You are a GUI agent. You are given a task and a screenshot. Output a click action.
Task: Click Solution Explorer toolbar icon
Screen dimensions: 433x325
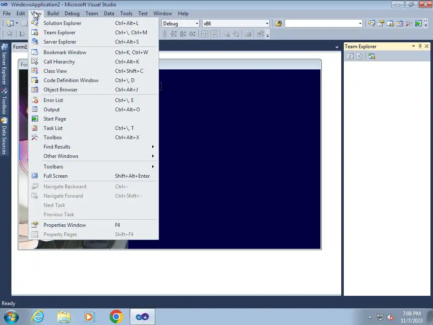coord(371,24)
